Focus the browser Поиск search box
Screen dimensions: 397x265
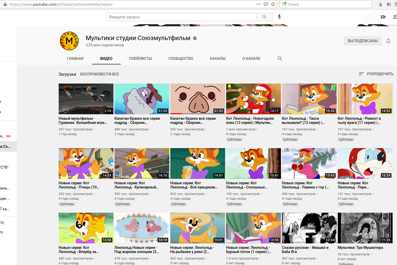[x=326, y=4]
